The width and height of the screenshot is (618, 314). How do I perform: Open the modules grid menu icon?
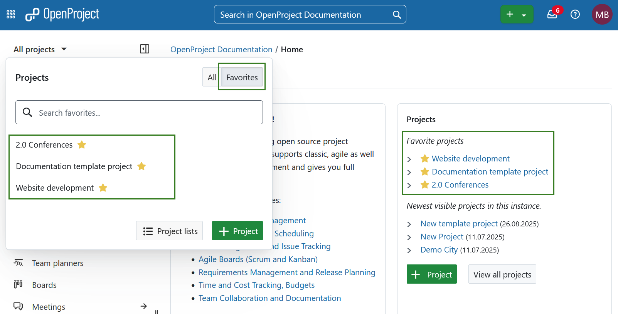click(x=11, y=15)
